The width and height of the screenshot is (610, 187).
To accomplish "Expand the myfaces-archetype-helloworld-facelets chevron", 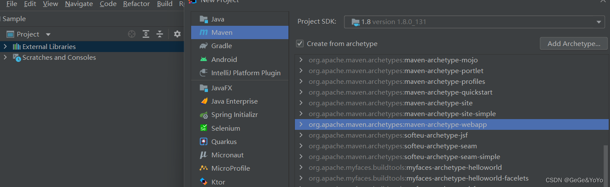I will (x=301, y=178).
